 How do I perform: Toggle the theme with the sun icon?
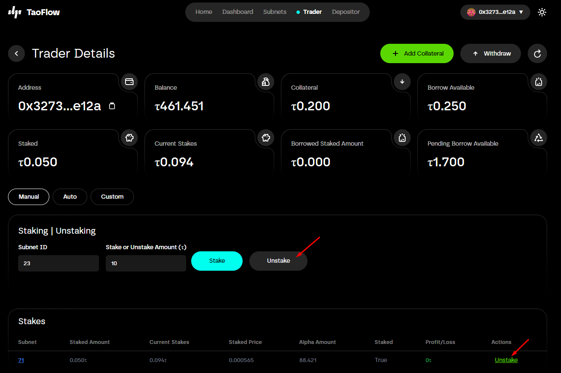pos(542,12)
